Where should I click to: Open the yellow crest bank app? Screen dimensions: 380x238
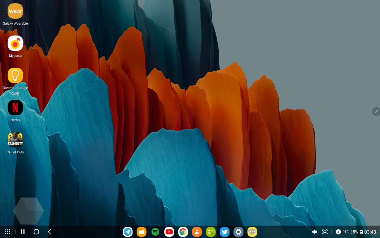pos(252,232)
